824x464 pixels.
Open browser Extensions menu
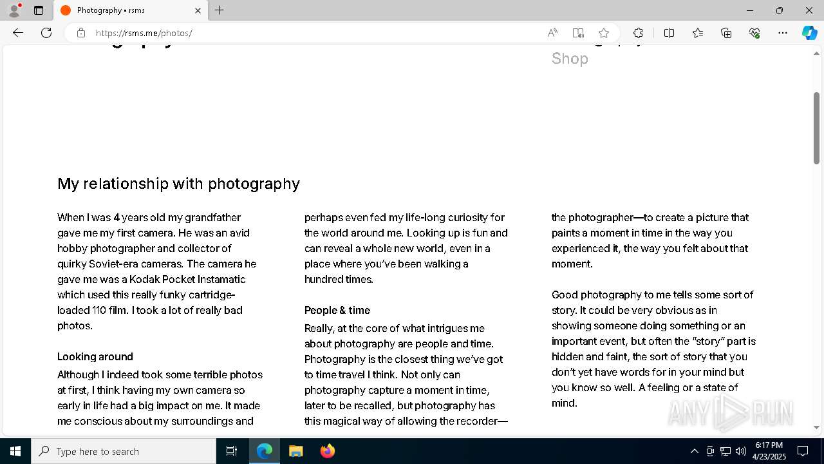click(638, 33)
